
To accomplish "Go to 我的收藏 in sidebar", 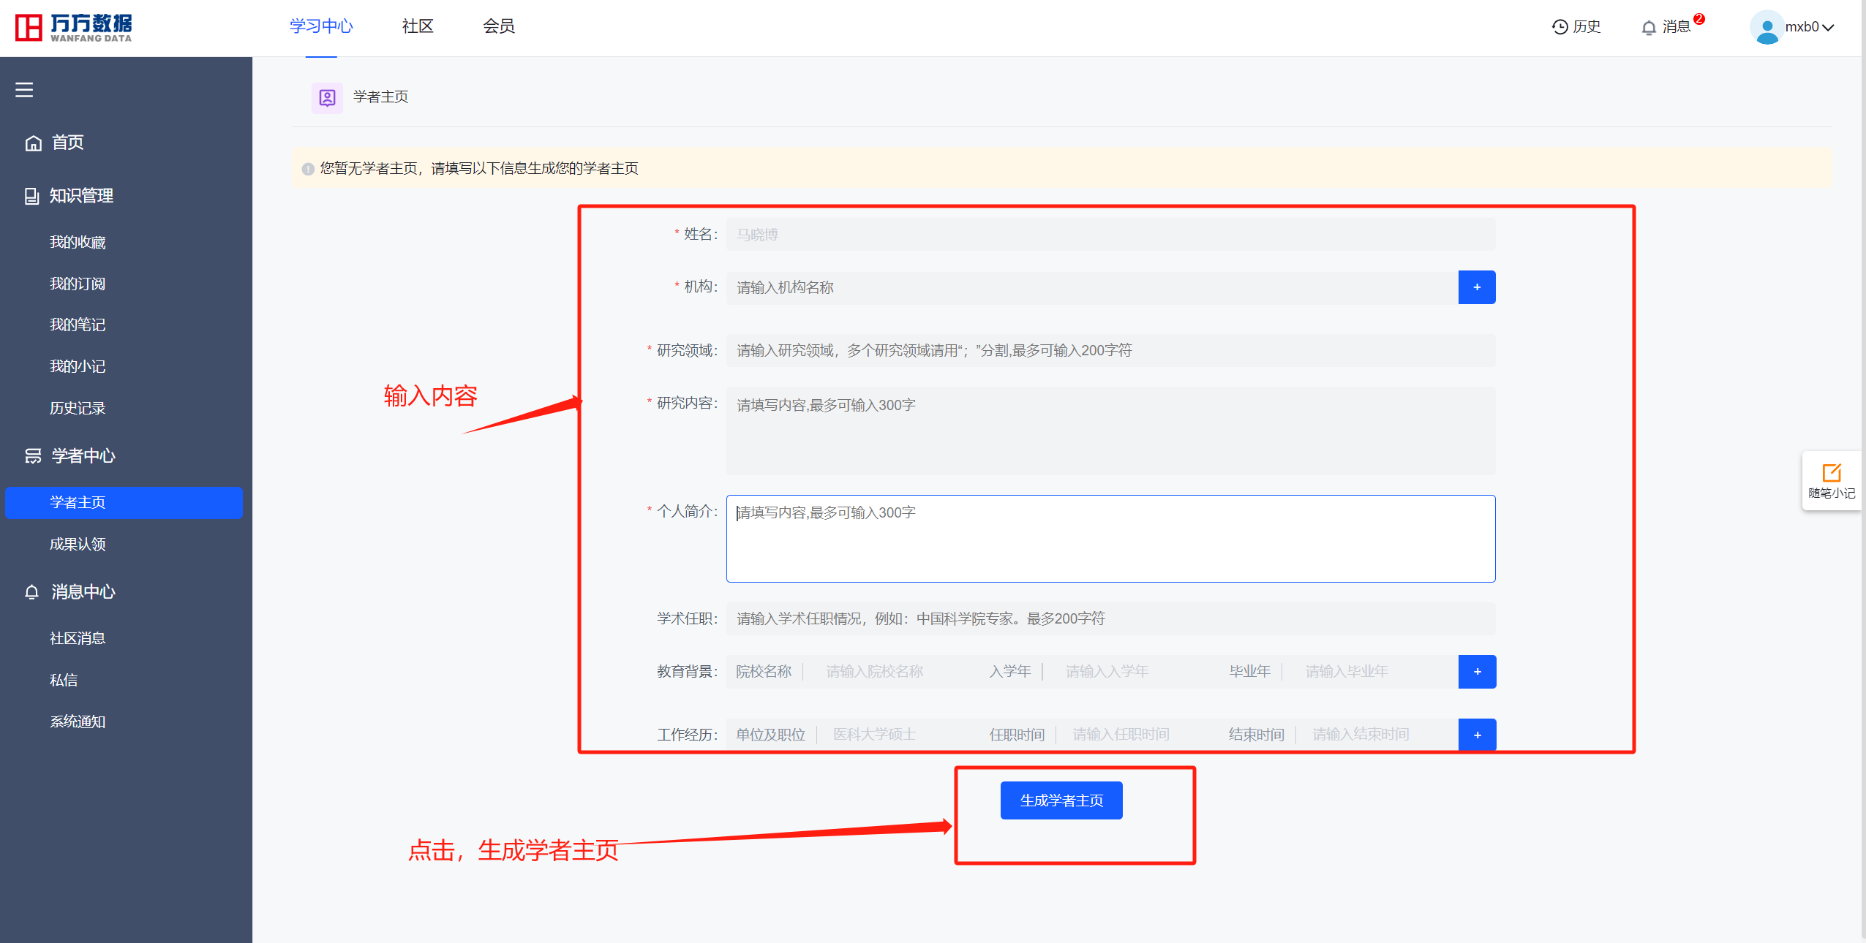I will [x=78, y=242].
